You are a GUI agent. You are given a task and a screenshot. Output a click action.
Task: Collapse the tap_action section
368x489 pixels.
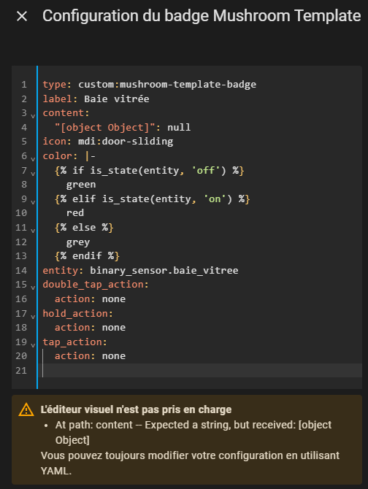click(x=33, y=344)
